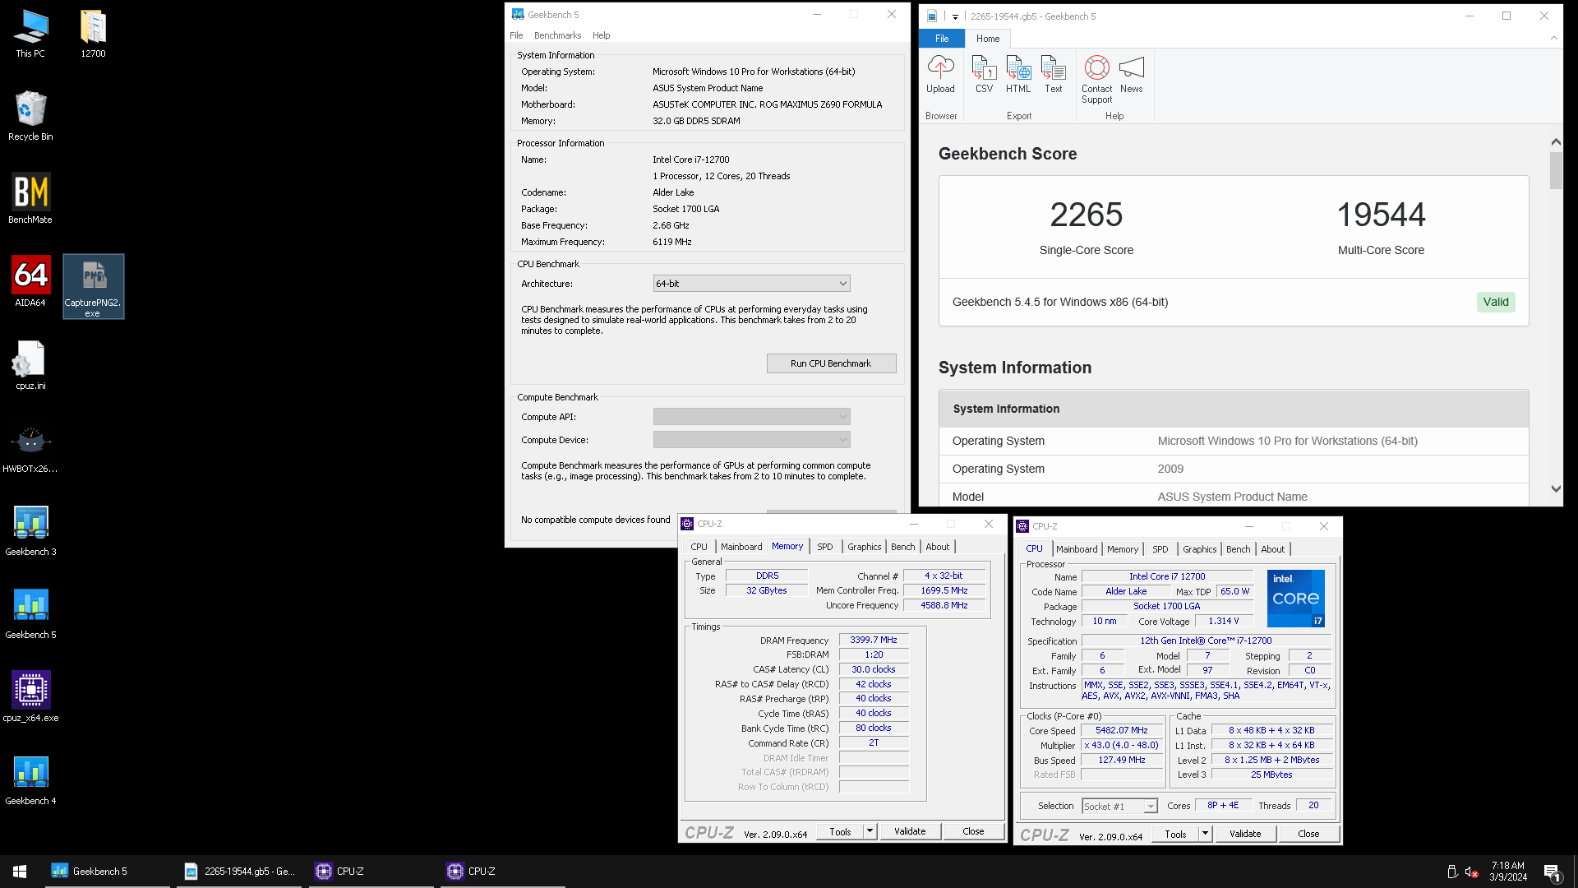Launch BenchMate desktop shortcut

(x=30, y=200)
